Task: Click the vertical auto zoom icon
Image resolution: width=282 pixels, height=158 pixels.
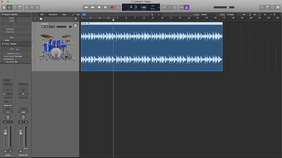Action: pos(250,14)
